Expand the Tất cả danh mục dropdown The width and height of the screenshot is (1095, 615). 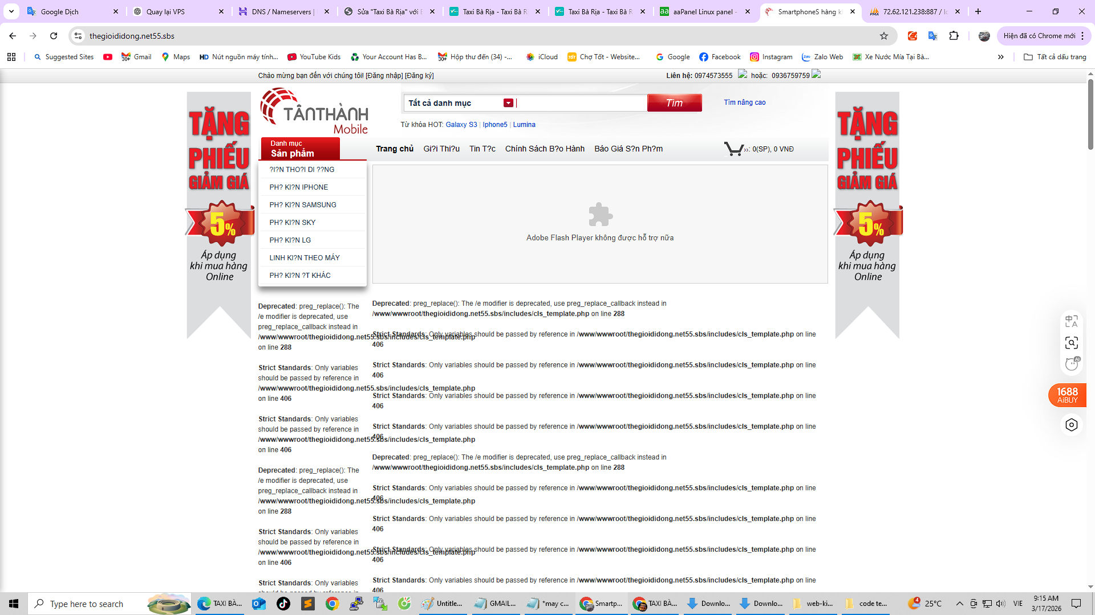tap(508, 103)
